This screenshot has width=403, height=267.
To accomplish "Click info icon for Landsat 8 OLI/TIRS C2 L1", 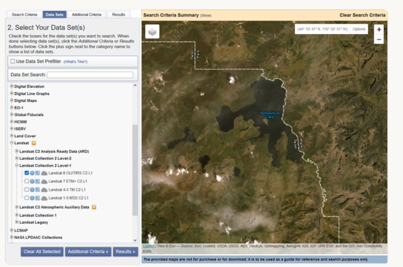I will pos(32,173).
